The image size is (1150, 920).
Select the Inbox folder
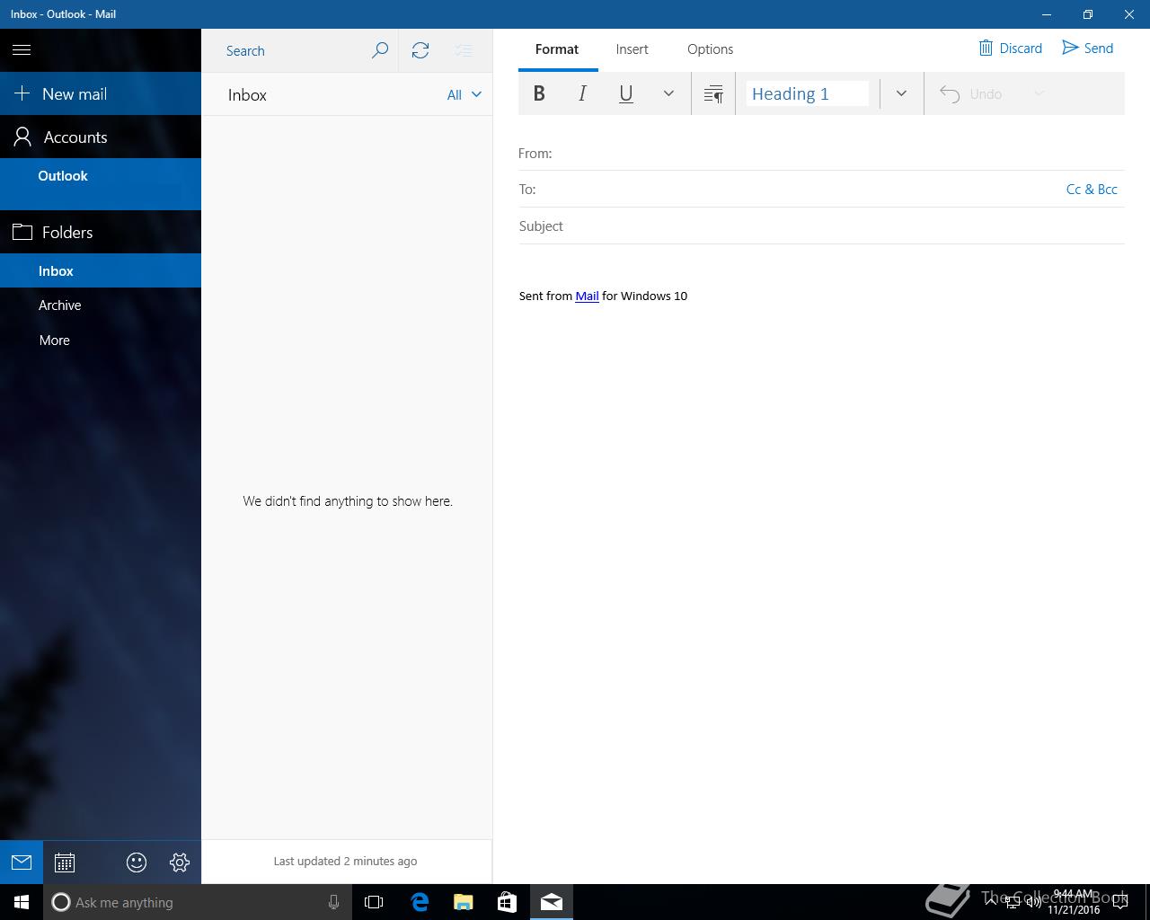(x=101, y=270)
